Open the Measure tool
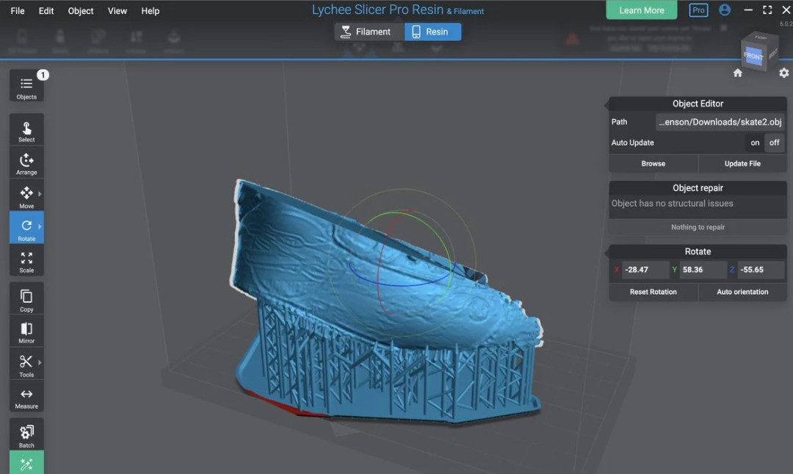793x474 pixels. pos(26,398)
